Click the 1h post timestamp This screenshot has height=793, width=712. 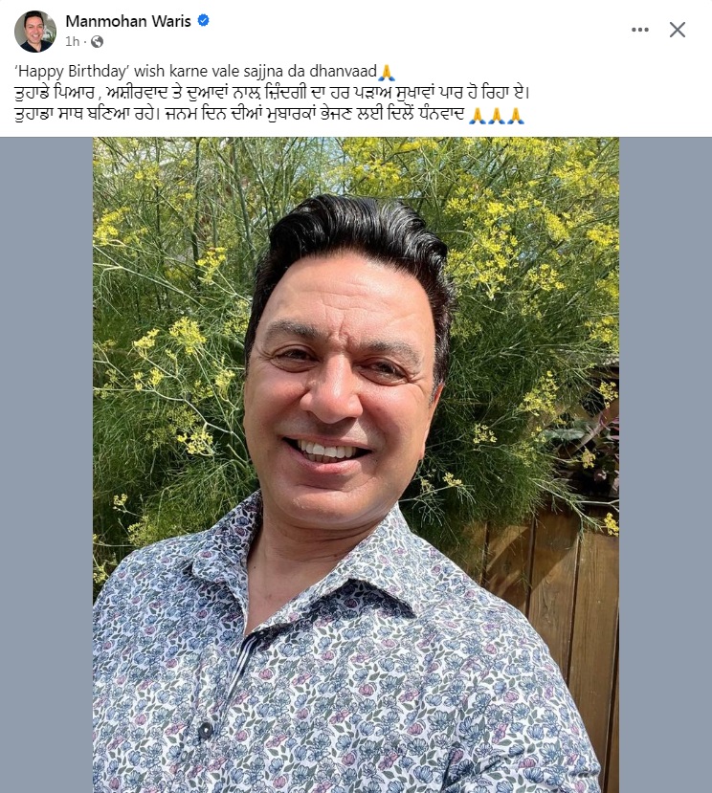(x=73, y=42)
